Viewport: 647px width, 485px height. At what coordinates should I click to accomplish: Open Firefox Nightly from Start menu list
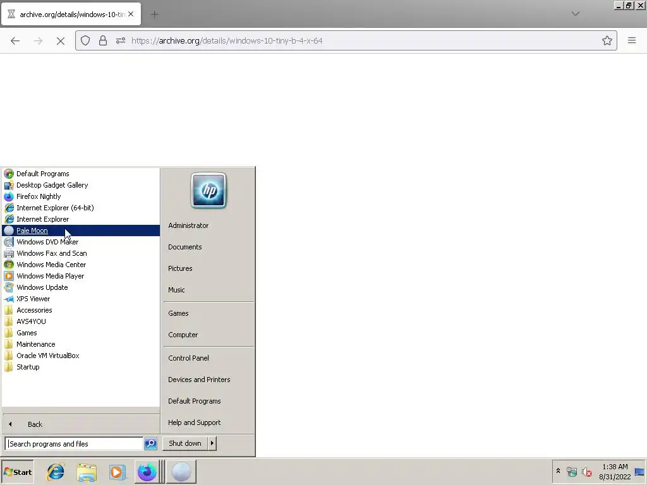click(81, 196)
